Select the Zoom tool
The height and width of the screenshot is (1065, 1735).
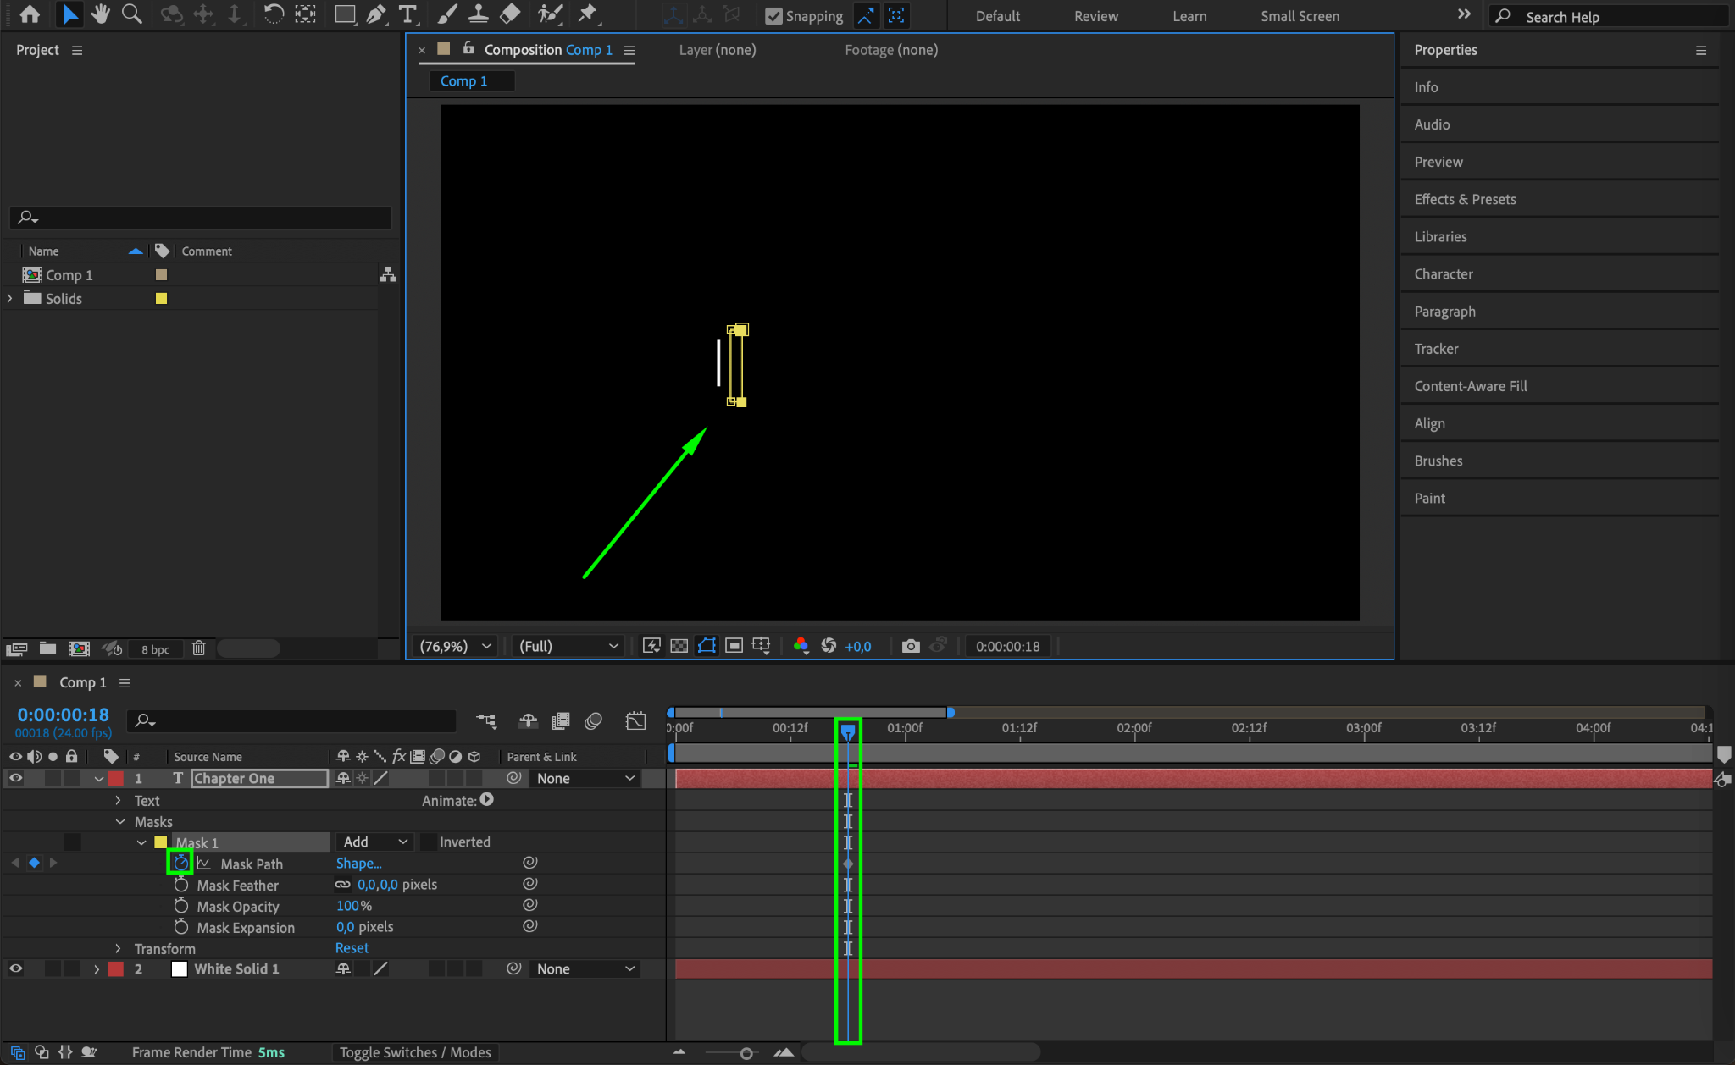coord(131,14)
